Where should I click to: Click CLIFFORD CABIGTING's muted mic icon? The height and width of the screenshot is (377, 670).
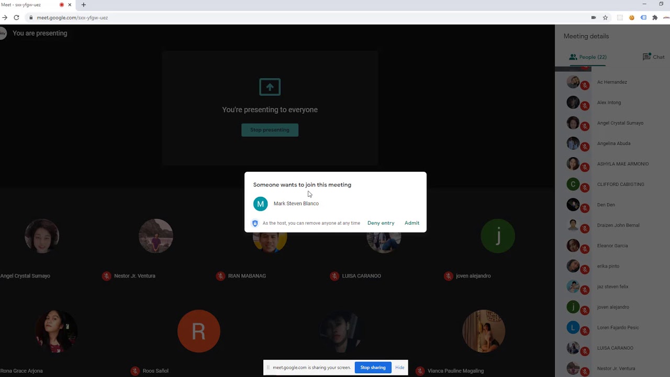point(585,187)
